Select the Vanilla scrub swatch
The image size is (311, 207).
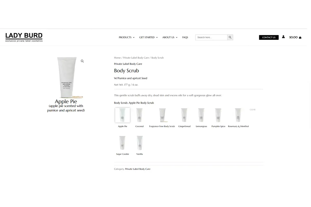coord(140,143)
